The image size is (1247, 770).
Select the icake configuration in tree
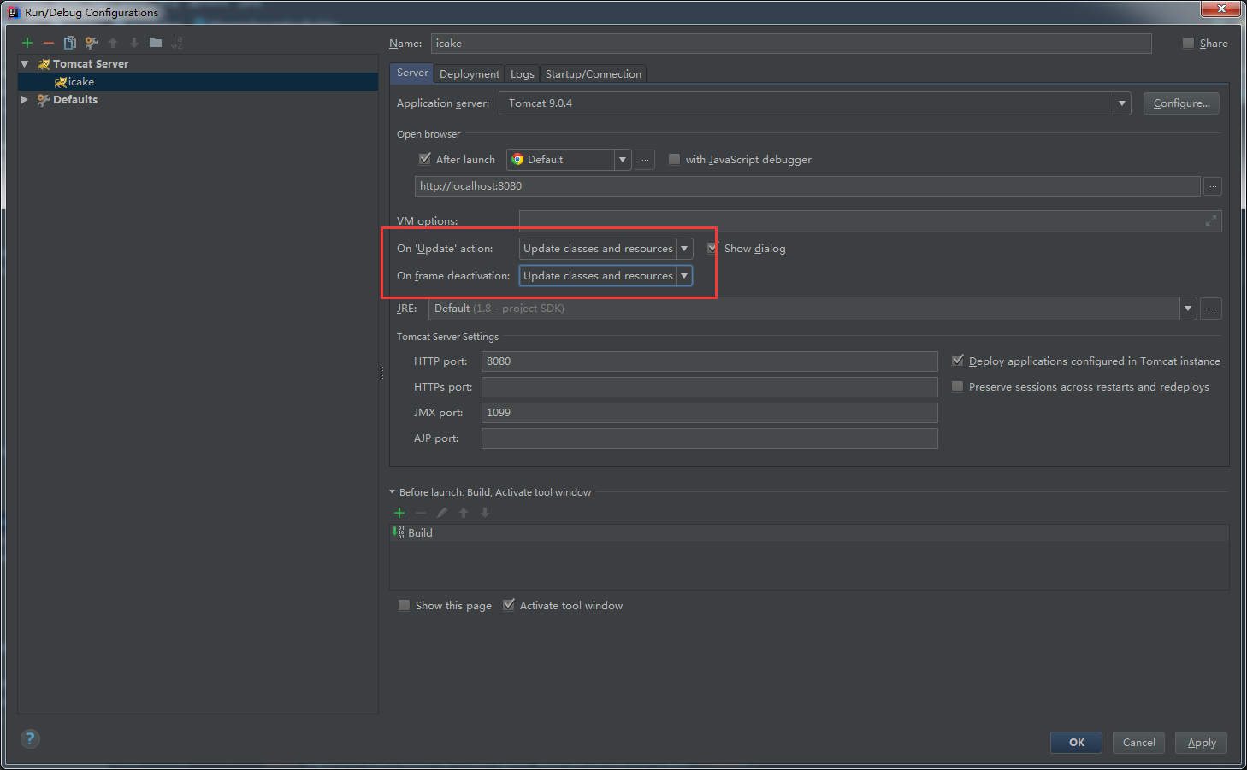point(198,82)
